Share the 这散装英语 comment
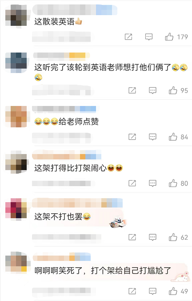This screenshot has width=192, height=301. coord(128,37)
